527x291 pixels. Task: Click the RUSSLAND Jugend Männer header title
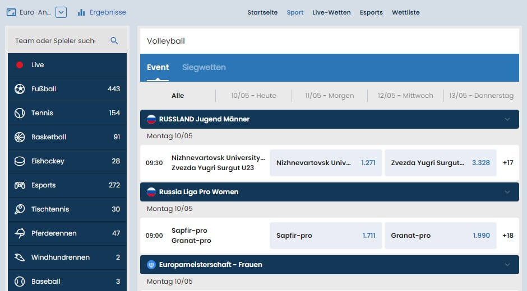pyautogui.click(x=204, y=119)
